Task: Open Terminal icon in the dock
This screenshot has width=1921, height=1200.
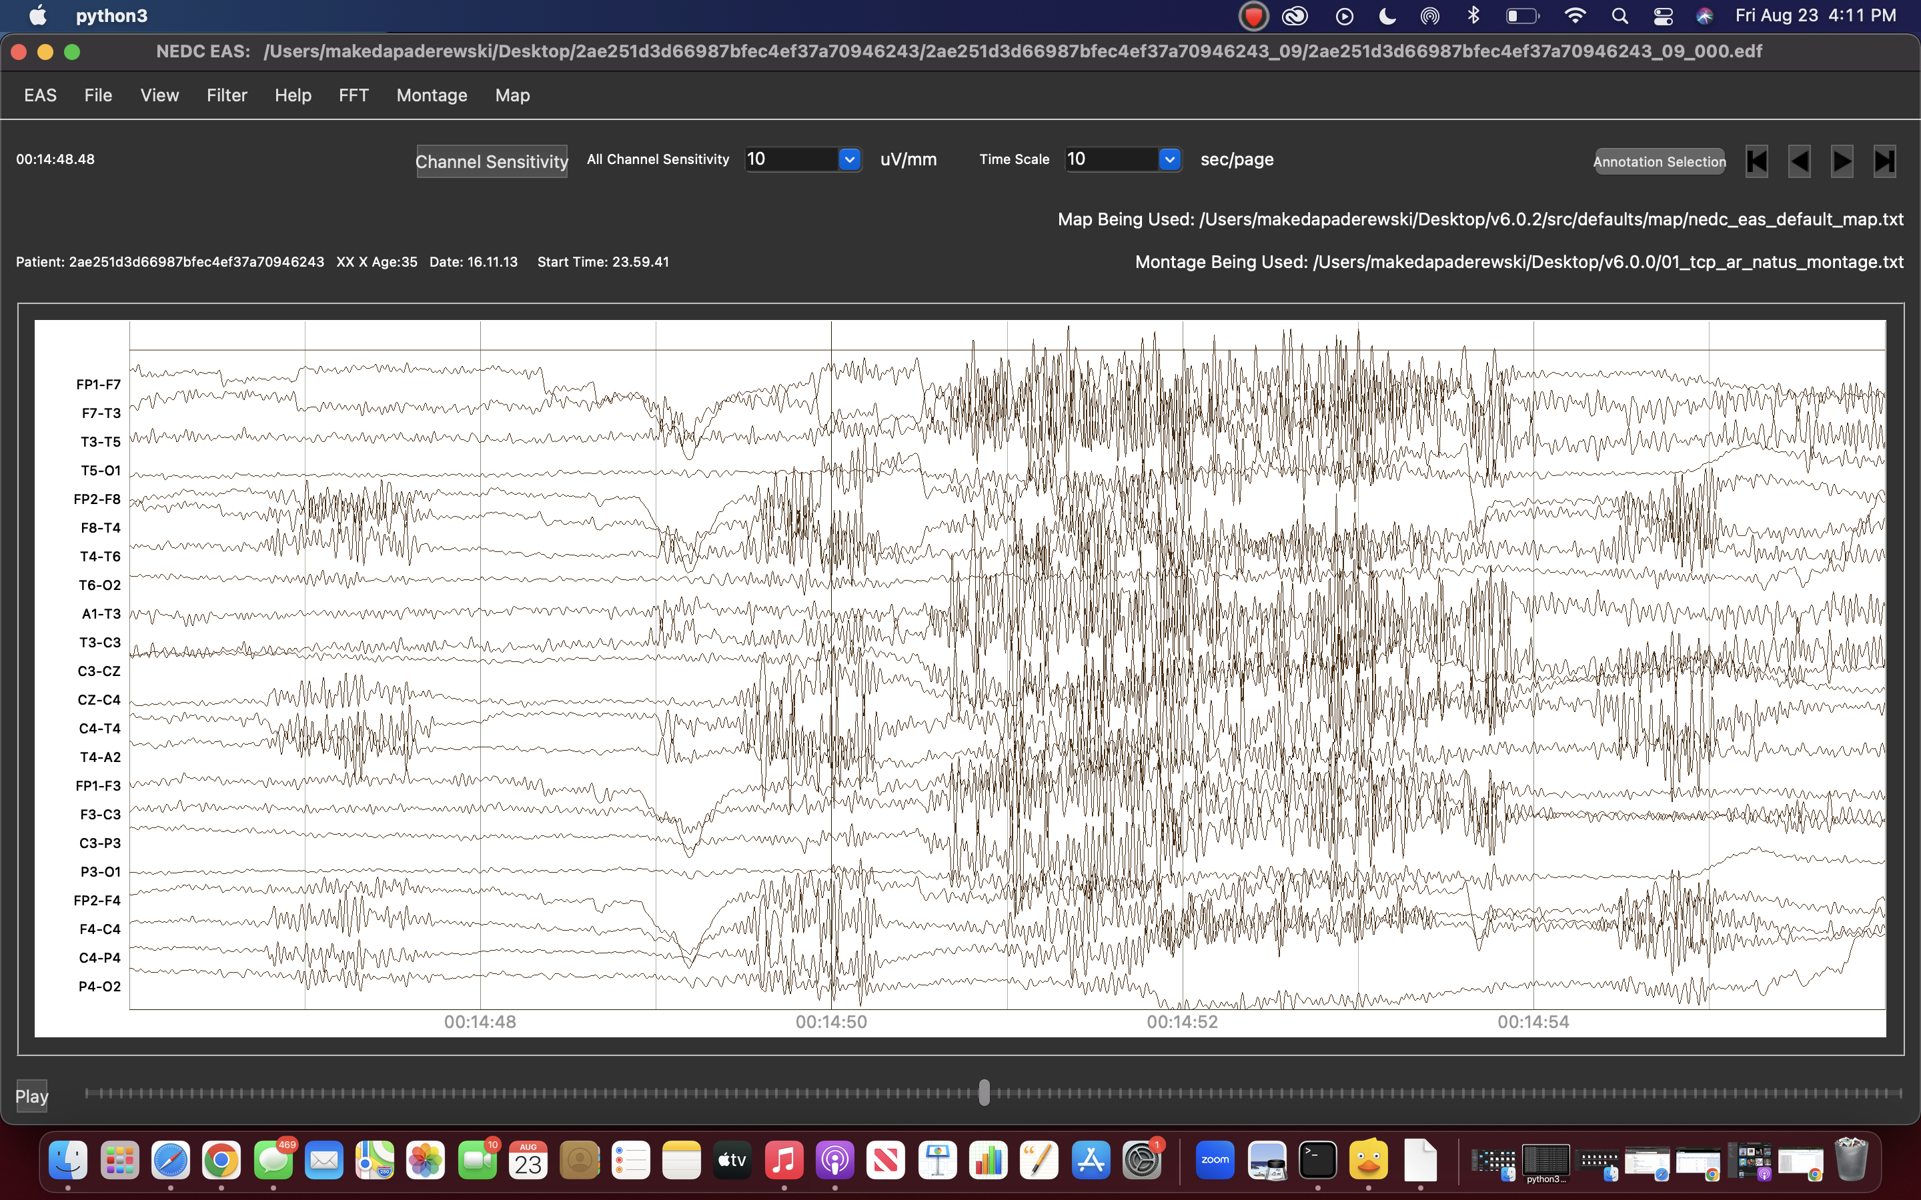Action: (x=1318, y=1160)
